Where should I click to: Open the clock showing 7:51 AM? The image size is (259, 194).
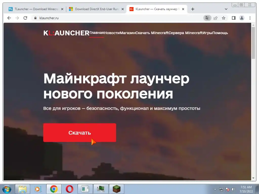point(246,189)
